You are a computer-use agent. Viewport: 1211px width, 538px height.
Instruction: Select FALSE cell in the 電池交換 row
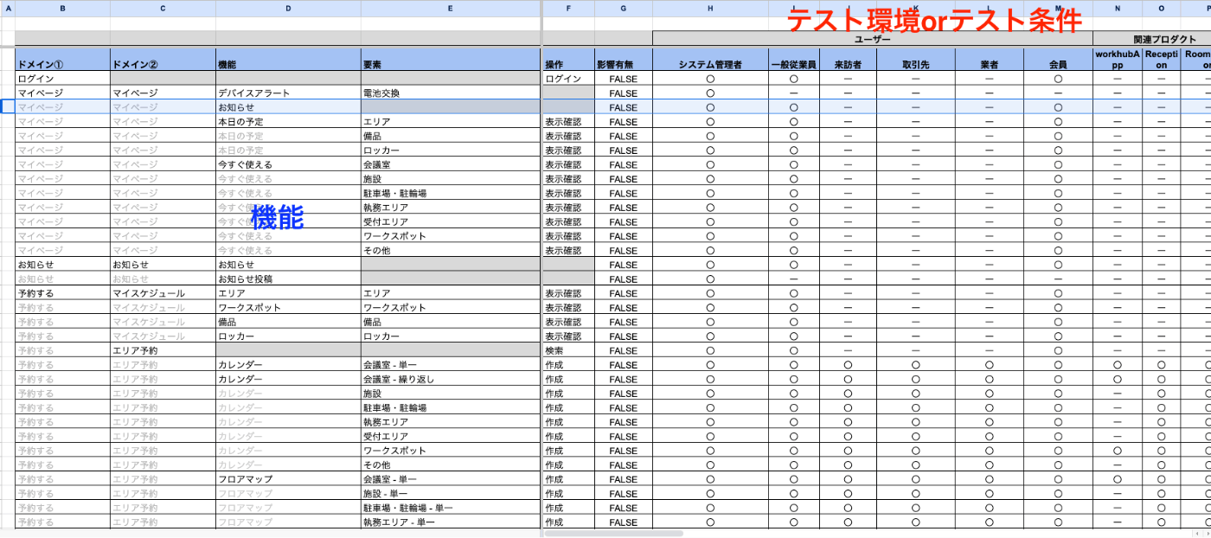(x=623, y=93)
